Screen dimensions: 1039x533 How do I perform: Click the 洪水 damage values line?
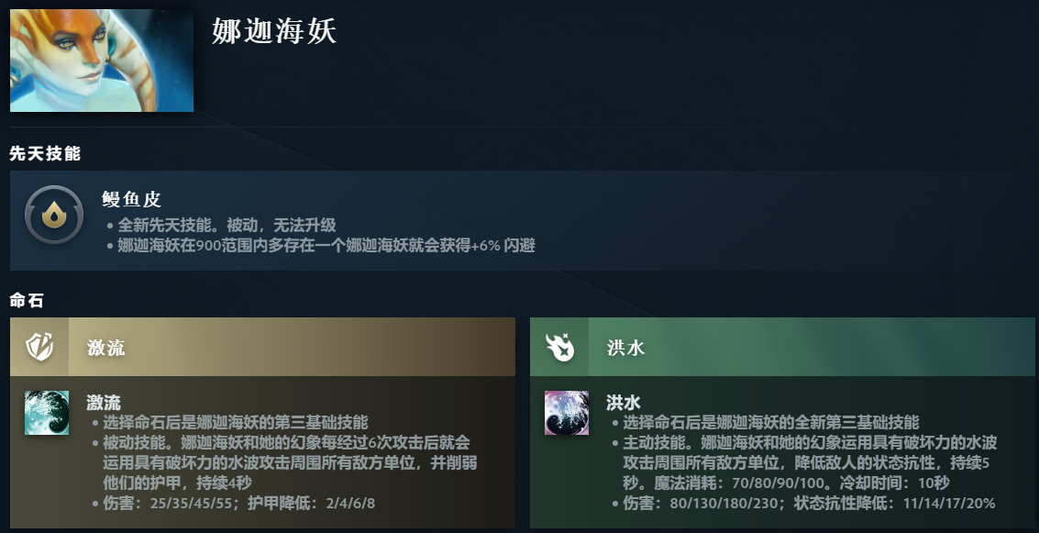tap(809, 503)
